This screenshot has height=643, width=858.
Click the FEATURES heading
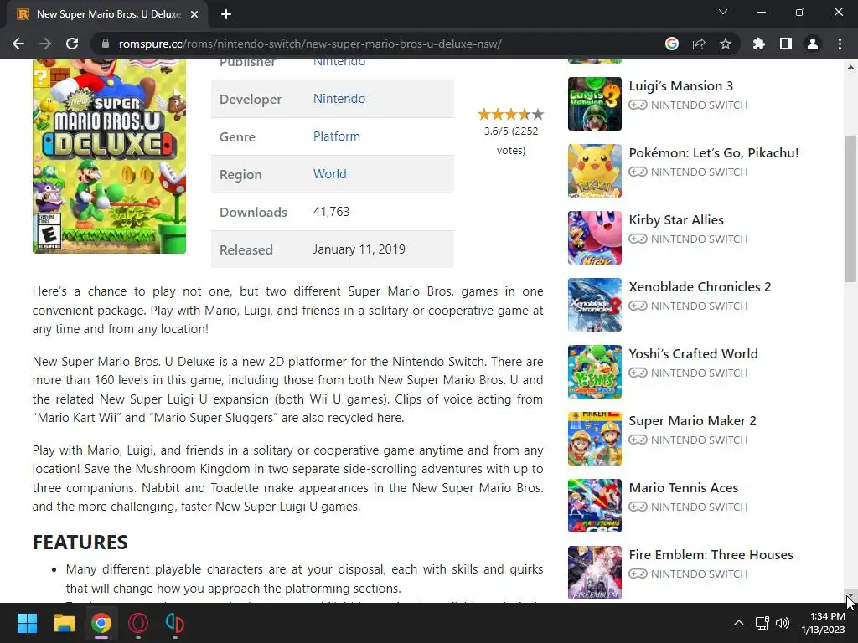point(80,543)
